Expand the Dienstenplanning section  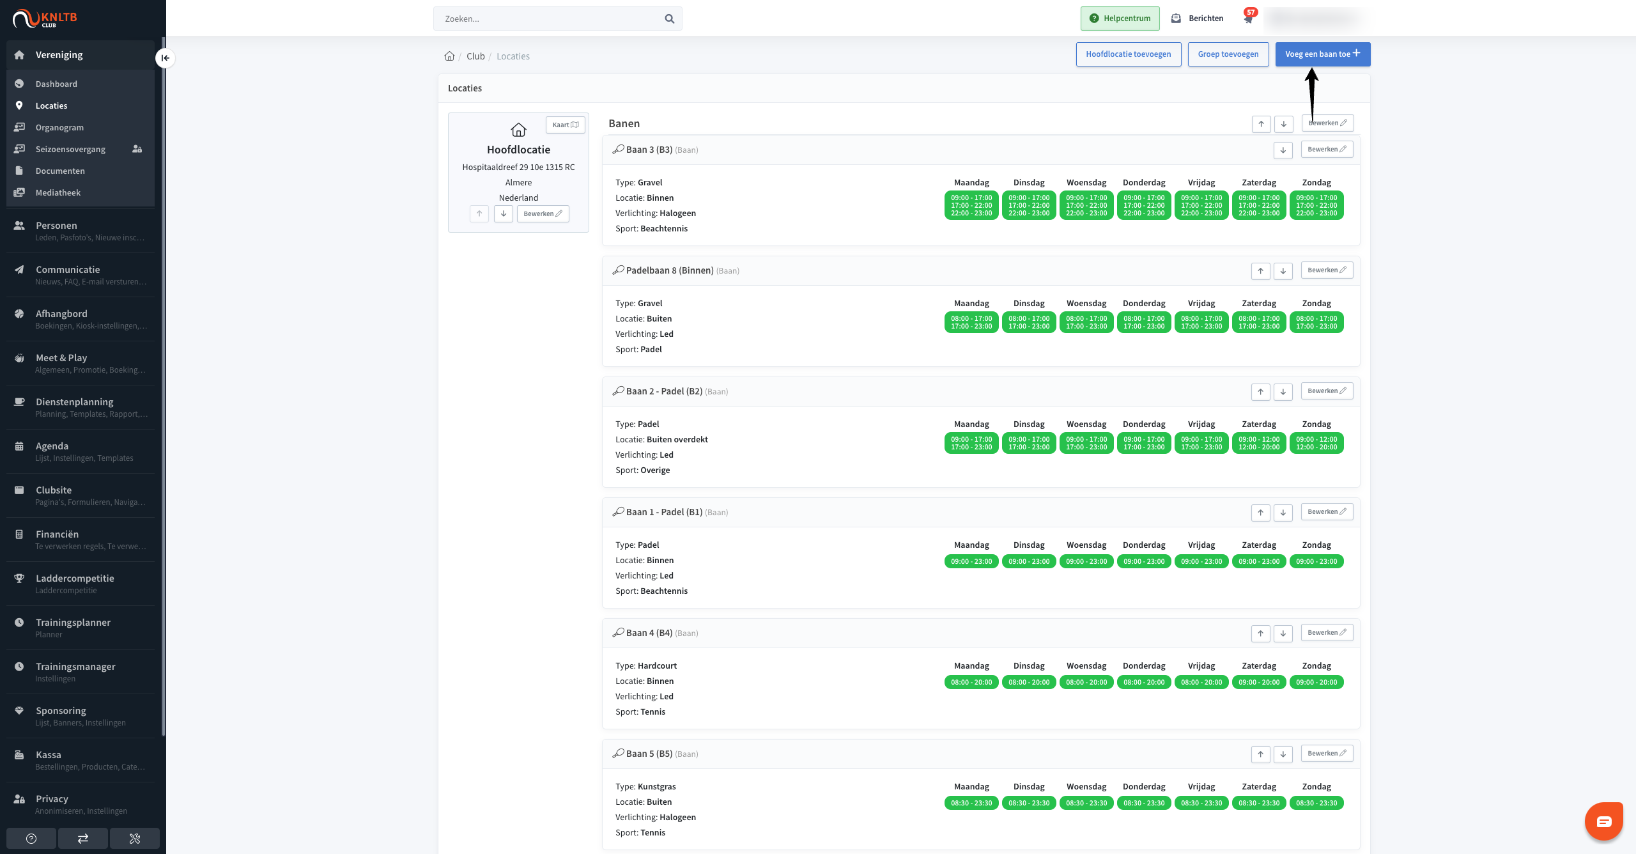(81, 407)
